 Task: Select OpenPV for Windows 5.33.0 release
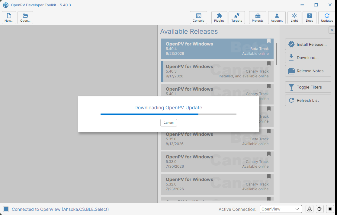tap(217, 162)
